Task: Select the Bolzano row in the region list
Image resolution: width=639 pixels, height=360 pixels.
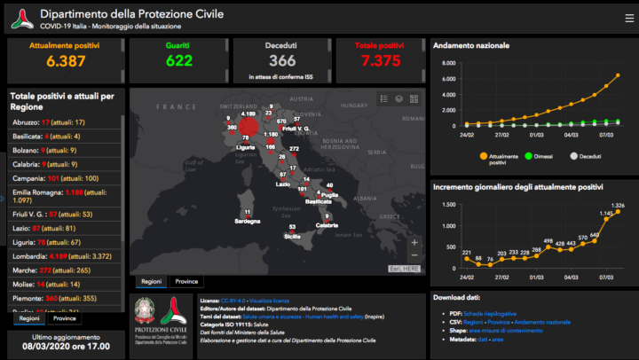Action: 65,150
